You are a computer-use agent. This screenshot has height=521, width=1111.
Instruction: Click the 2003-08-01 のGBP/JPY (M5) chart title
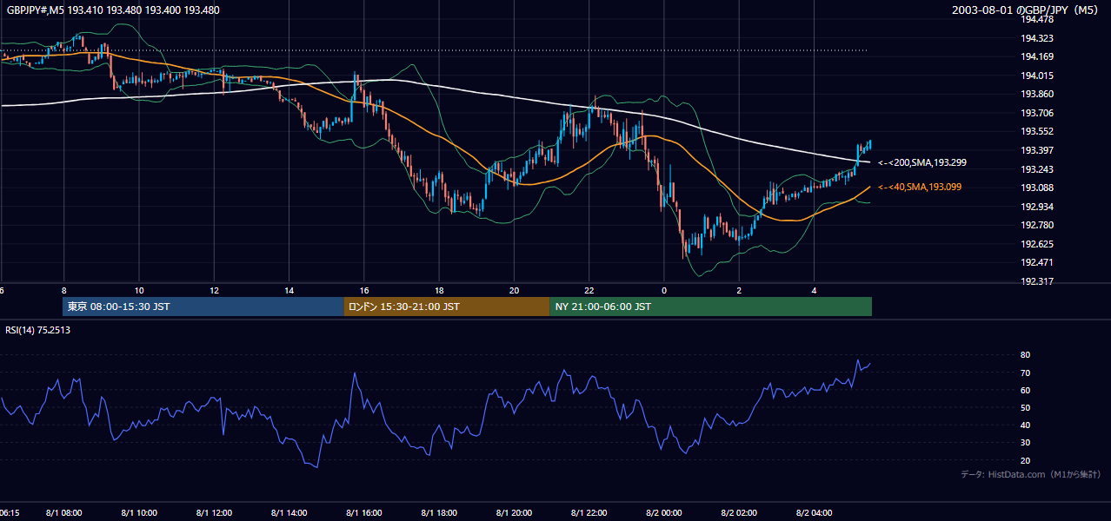tap(1027, 10)
